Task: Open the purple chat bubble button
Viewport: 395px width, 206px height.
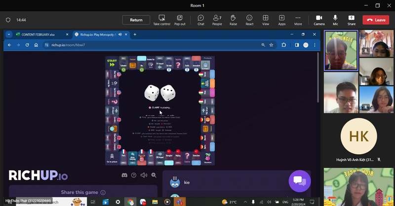Action: point(300,181)
